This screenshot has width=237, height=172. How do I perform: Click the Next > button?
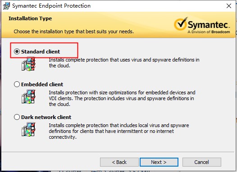159,162
